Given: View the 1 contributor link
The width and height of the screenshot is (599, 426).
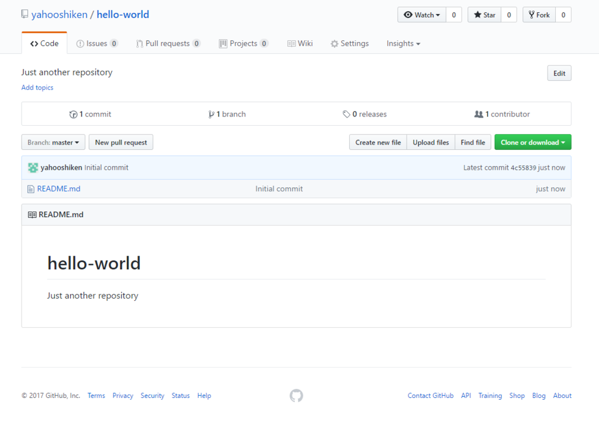Looking at the screenshot, I should (x=502, y=114).
